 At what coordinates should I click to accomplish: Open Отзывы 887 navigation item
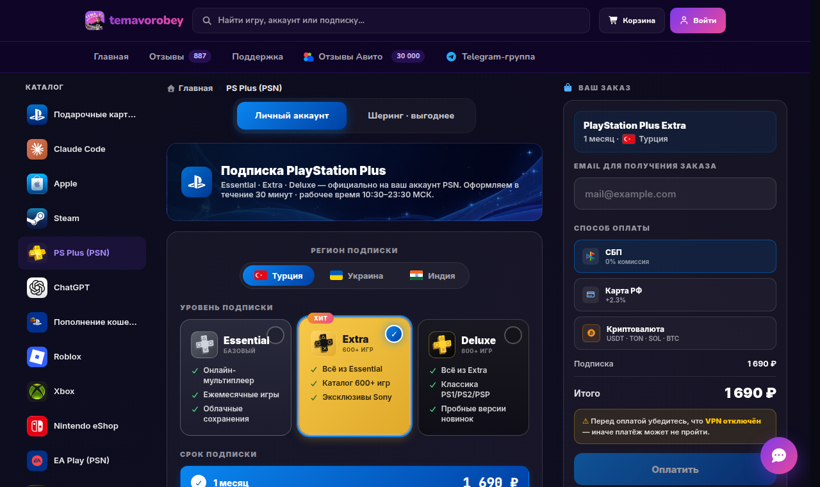tap(180, 57)
